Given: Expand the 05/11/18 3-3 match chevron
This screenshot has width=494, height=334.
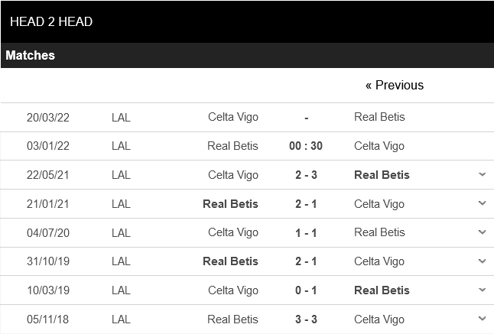Looking at the screenshot, I should click(x=482, y=319).
